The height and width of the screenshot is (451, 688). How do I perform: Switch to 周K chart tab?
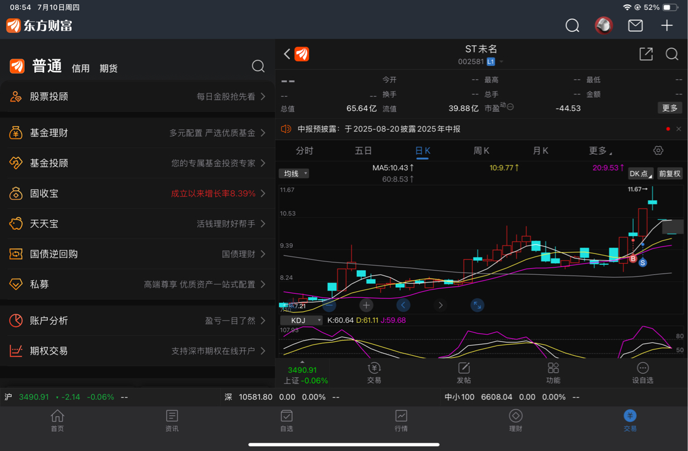coord(482,151)
